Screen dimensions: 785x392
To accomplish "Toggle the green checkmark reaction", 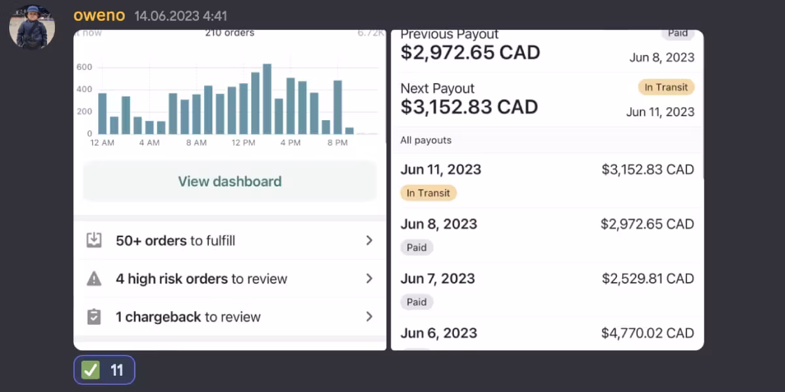I will tap(104, 370).
